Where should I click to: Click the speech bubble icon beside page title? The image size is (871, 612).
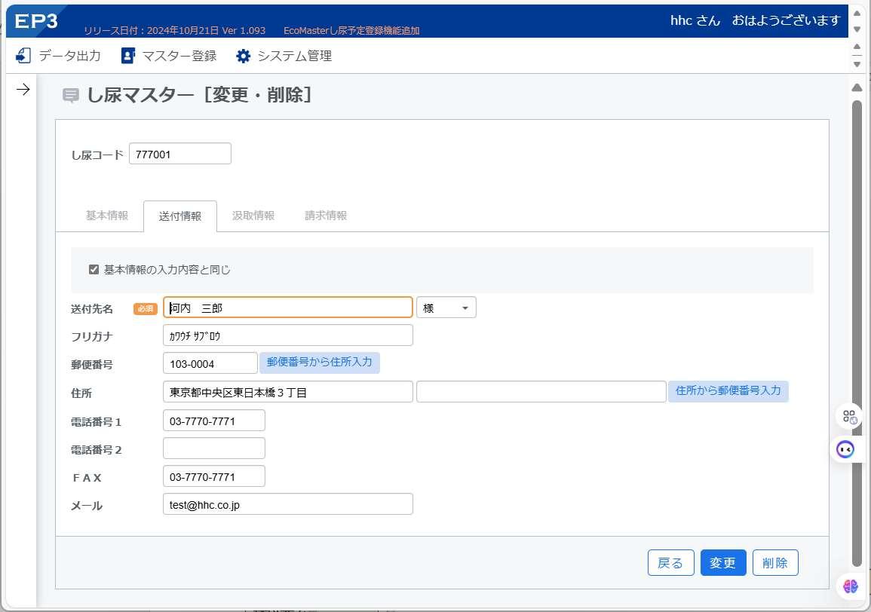pos(71,96)
